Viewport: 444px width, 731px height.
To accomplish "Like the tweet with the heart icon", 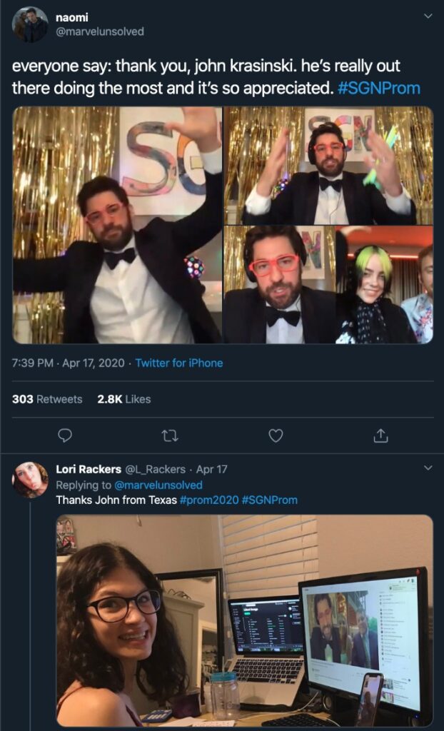I will point(276,435).
